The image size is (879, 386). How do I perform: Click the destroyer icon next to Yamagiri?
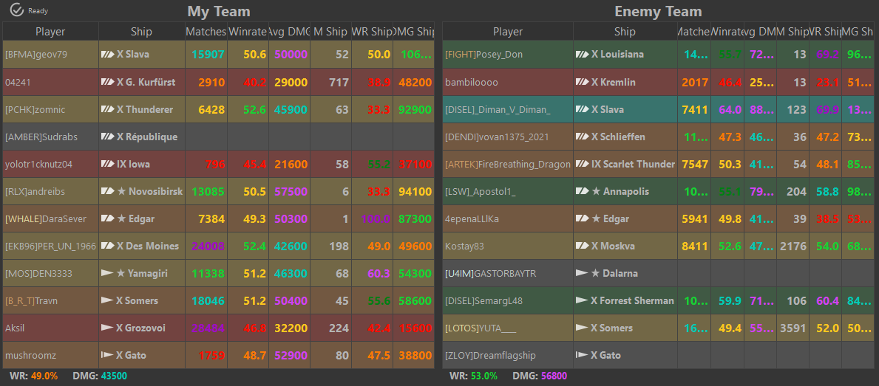pos(108,273)
